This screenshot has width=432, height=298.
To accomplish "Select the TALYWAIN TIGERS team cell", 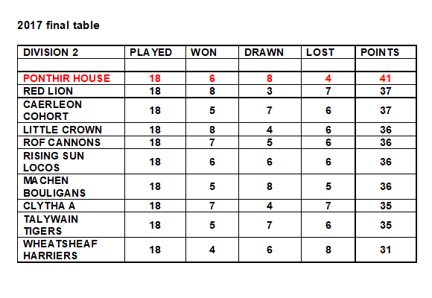I will coord(71,225).
